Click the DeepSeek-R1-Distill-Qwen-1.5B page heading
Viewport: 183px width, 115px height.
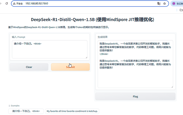(x=92, y=20)
